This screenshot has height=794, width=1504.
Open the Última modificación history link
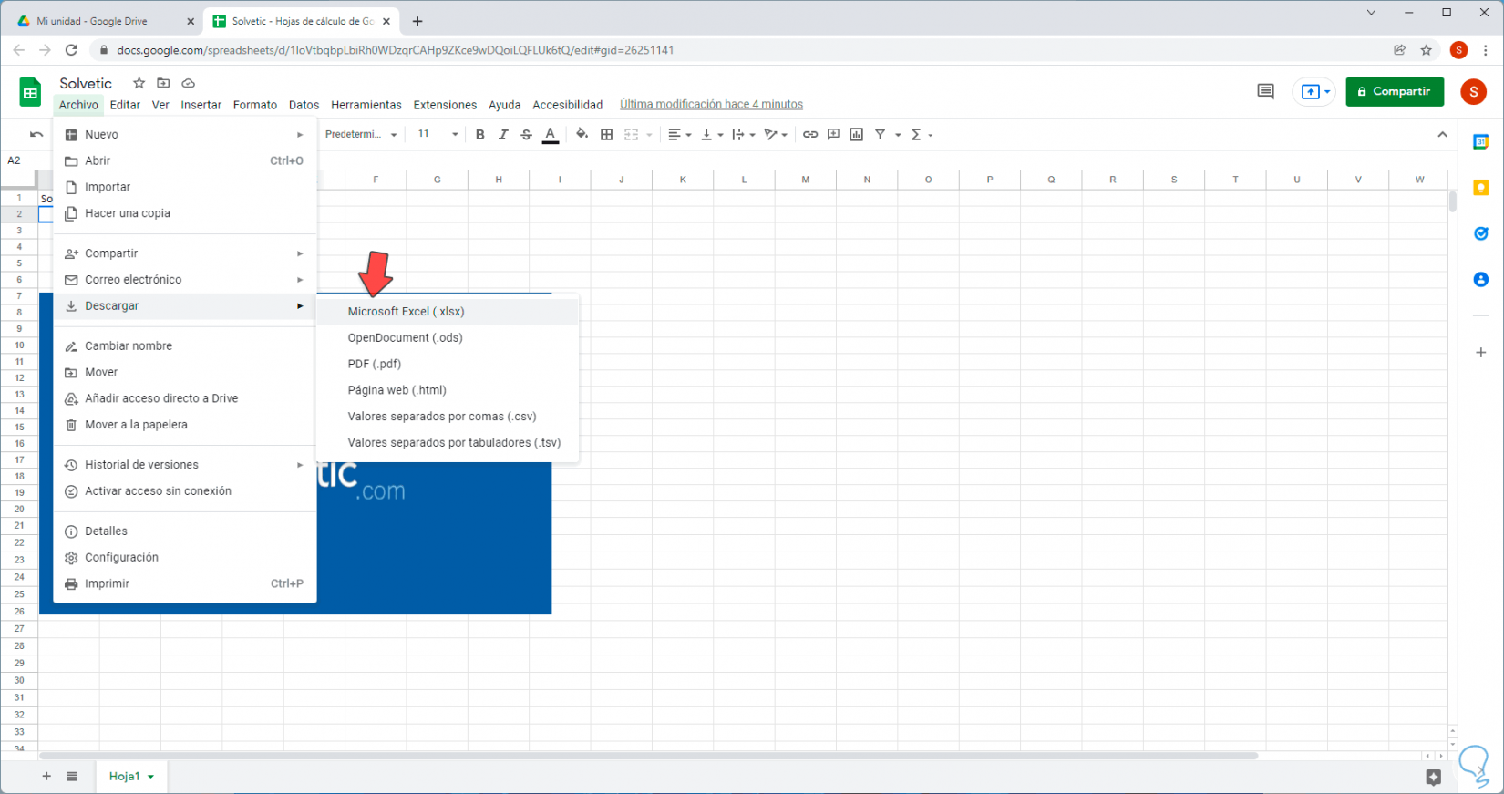[x=711, y=105]
